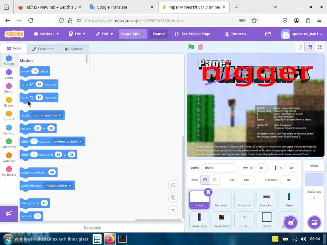Click the sprite y position field
This screenshot has height=245, width=327.
pos(291,168)
